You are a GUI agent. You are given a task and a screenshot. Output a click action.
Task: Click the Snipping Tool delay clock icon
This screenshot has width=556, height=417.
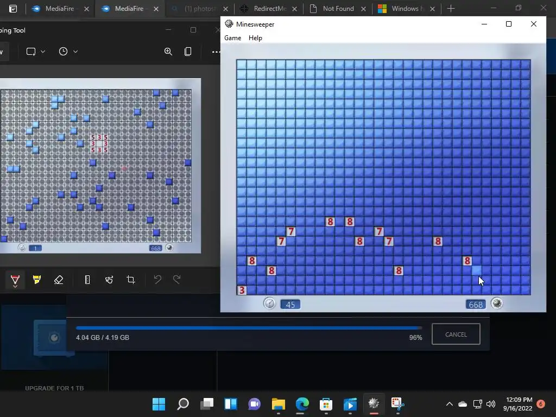pyautogui.click(x=63, y=52)
